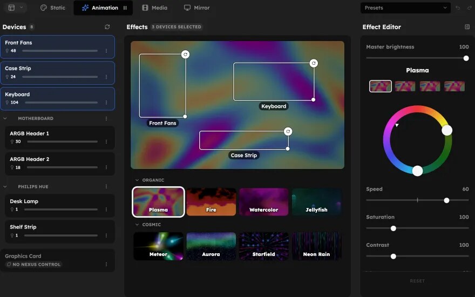Refresh the Devices list
This screenshot has width=475, height=297.
pyautogui.click(x=107, y=27)
